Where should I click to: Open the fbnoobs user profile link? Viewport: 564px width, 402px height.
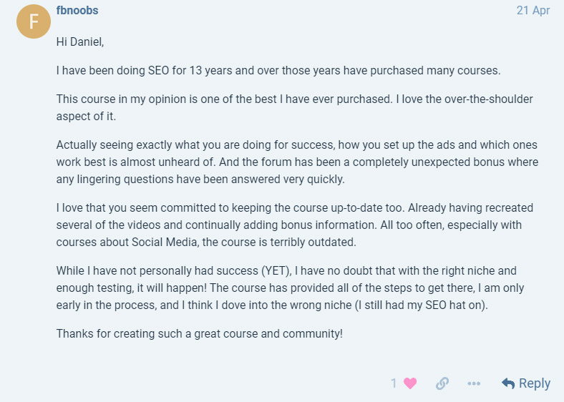pos(77,11)
